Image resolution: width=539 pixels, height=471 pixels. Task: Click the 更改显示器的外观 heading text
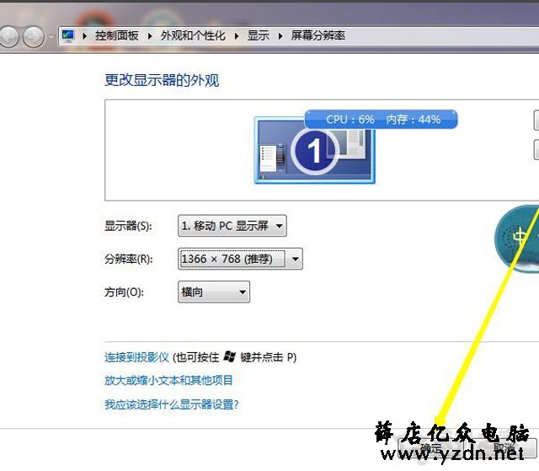(162, 80)
